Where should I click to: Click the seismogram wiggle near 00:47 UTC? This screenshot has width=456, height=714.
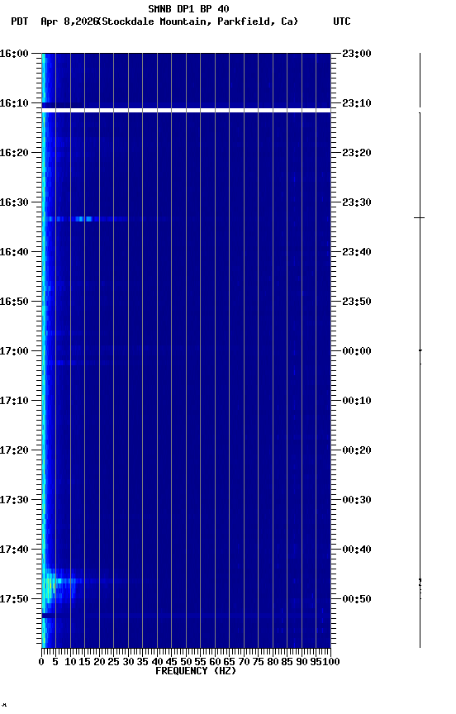420,588
